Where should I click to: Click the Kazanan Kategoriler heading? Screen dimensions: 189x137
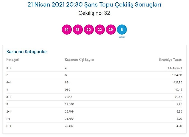[27, 52]
